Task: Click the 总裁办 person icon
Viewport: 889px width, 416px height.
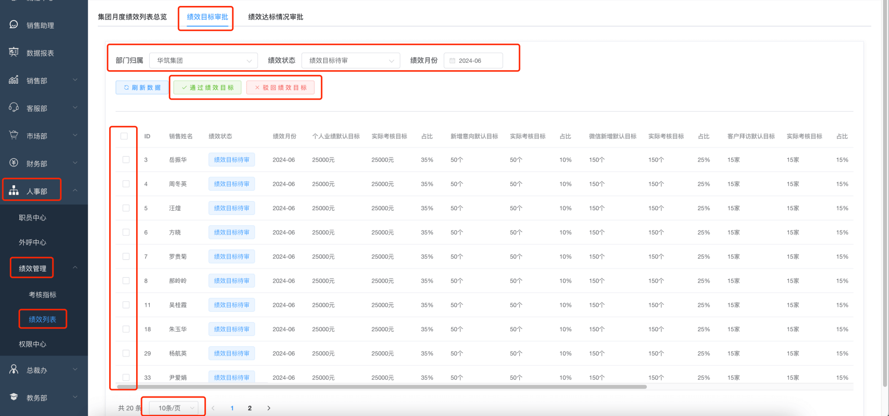Action: [14, 370]
